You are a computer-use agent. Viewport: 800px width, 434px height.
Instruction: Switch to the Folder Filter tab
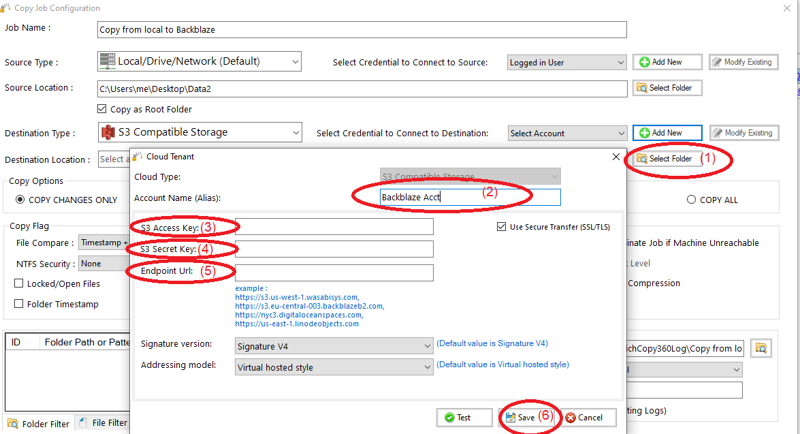[x=39, y=424]
